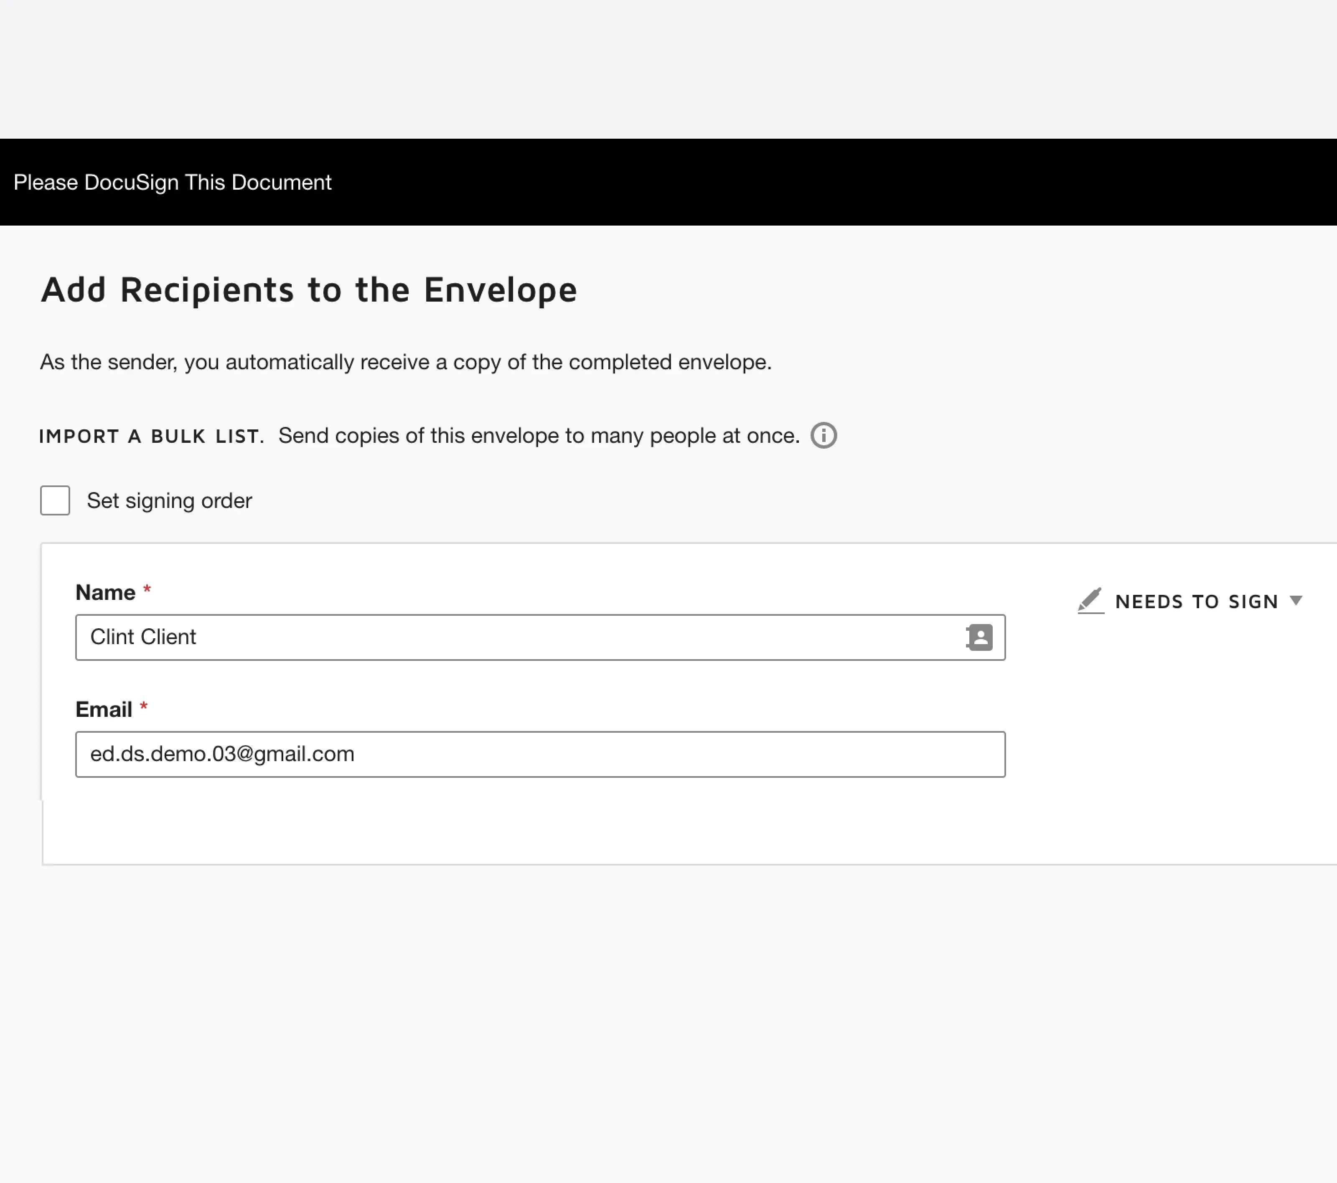
Task: Open the NEEDS TO SIGN action dropdown
Action: tap(1196, 602)
